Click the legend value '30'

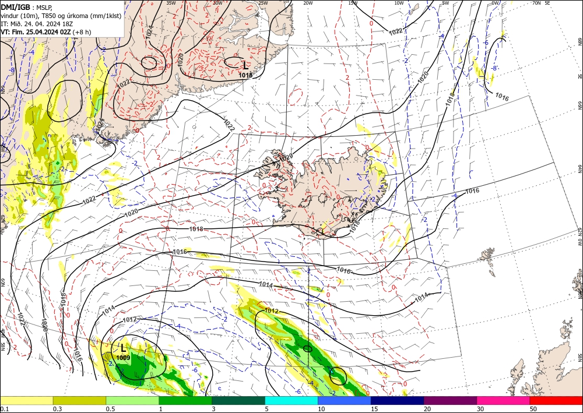(480, 409)
